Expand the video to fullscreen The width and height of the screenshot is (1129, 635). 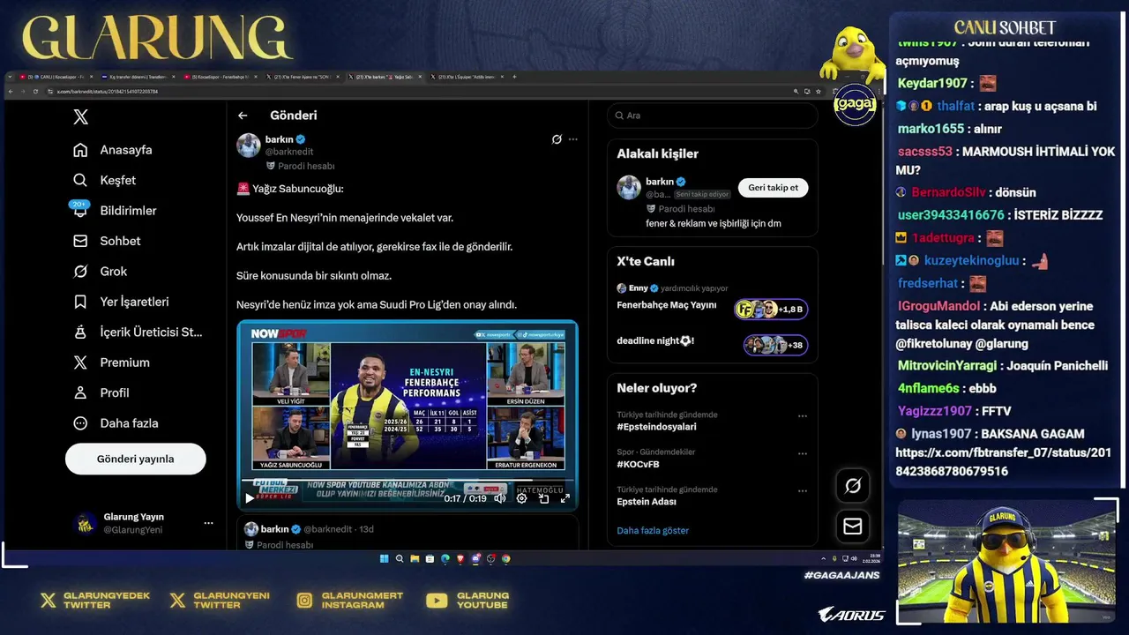pos(565,498)
